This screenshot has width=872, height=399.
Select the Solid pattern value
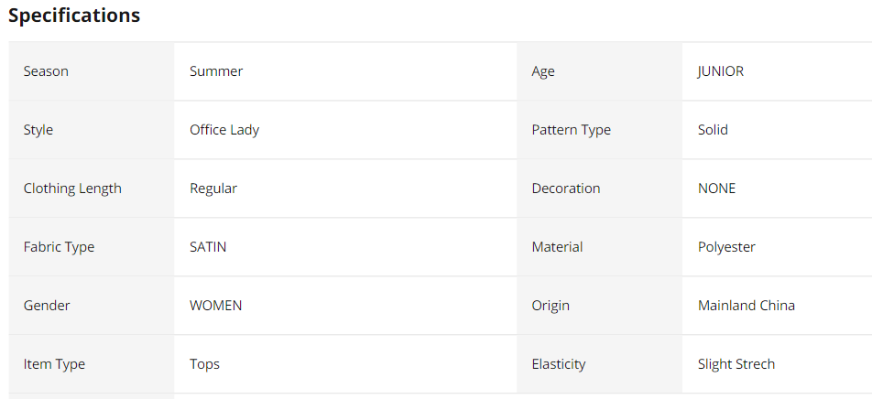(x=713, y=130)
